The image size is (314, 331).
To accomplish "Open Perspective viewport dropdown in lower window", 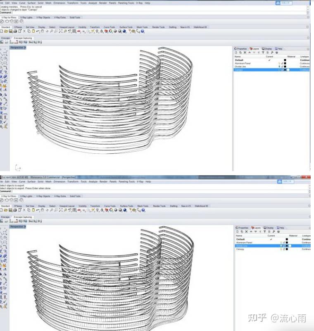I will point(25,226).
